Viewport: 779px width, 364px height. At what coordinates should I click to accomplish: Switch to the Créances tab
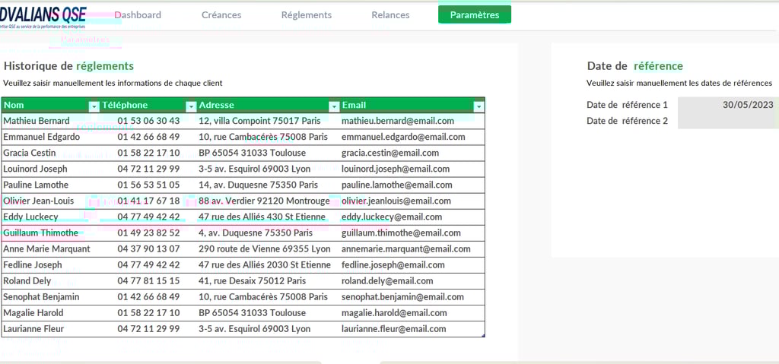pyautogui.click(x=221, y=15)
